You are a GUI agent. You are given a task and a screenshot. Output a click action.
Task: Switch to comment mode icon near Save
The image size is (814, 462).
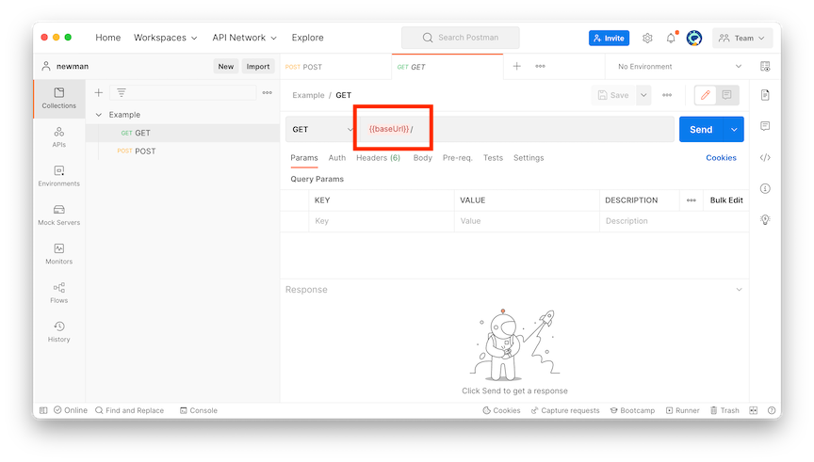pos(726,95)
